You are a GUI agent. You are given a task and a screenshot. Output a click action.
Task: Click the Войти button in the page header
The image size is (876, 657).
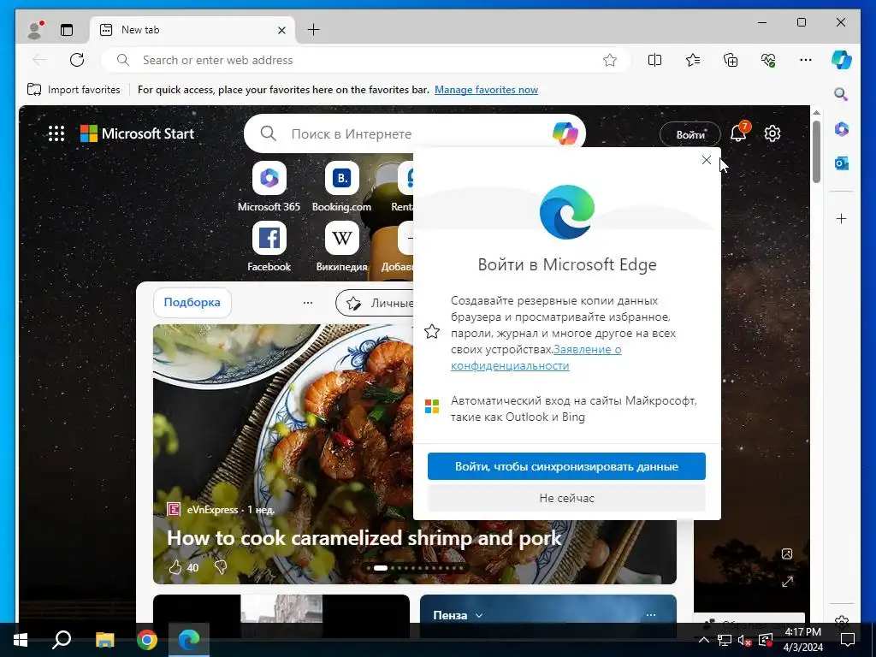point(690,134)
